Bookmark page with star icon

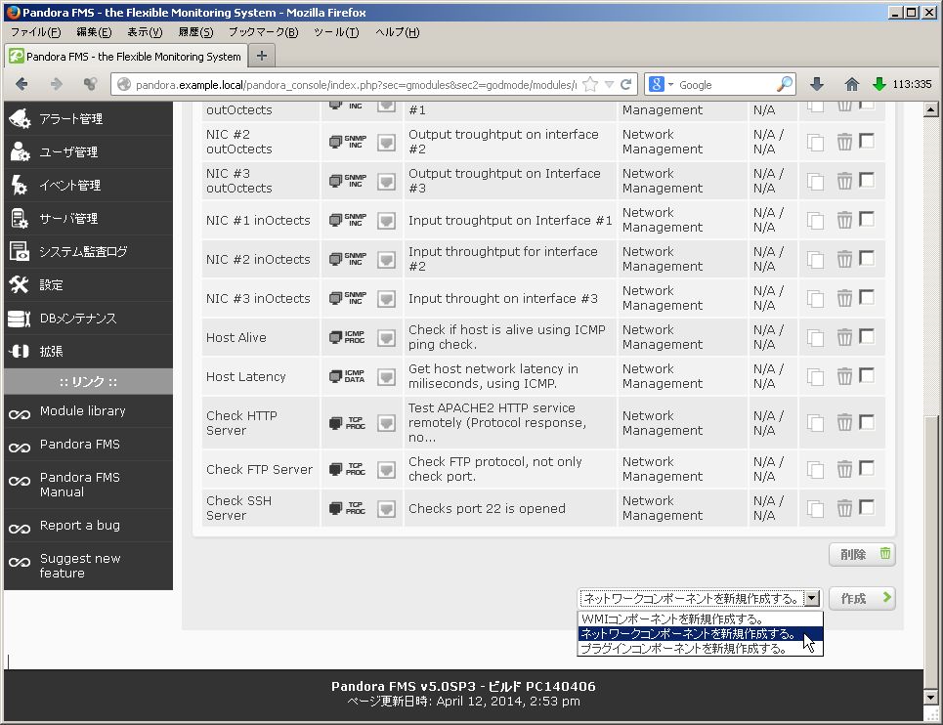pyautogui.click(x=590, y=84)
